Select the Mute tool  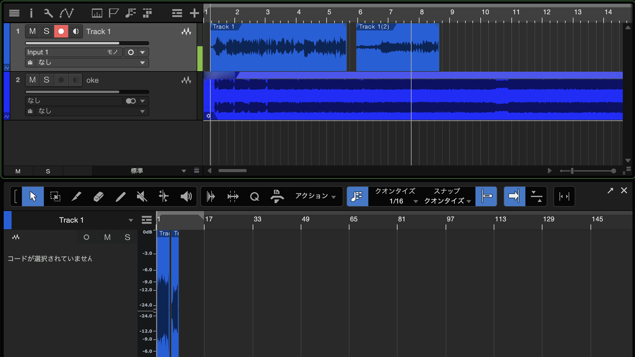coord(142,196)
